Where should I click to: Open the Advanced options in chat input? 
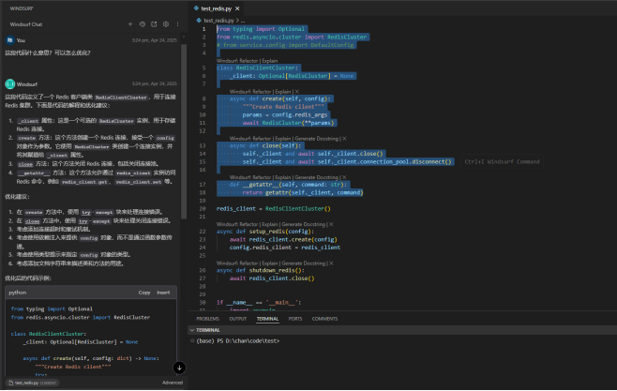pos(172,383)
